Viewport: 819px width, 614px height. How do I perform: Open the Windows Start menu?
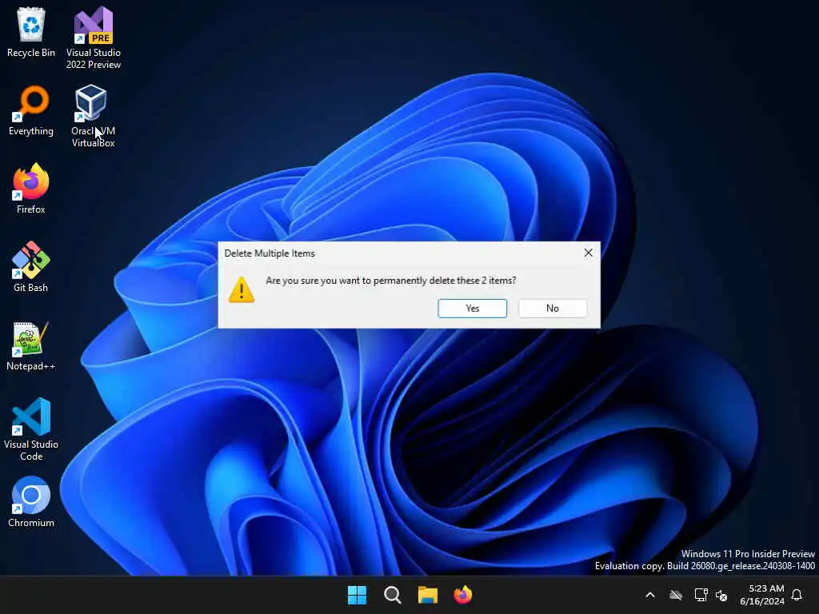click(358, 595)
